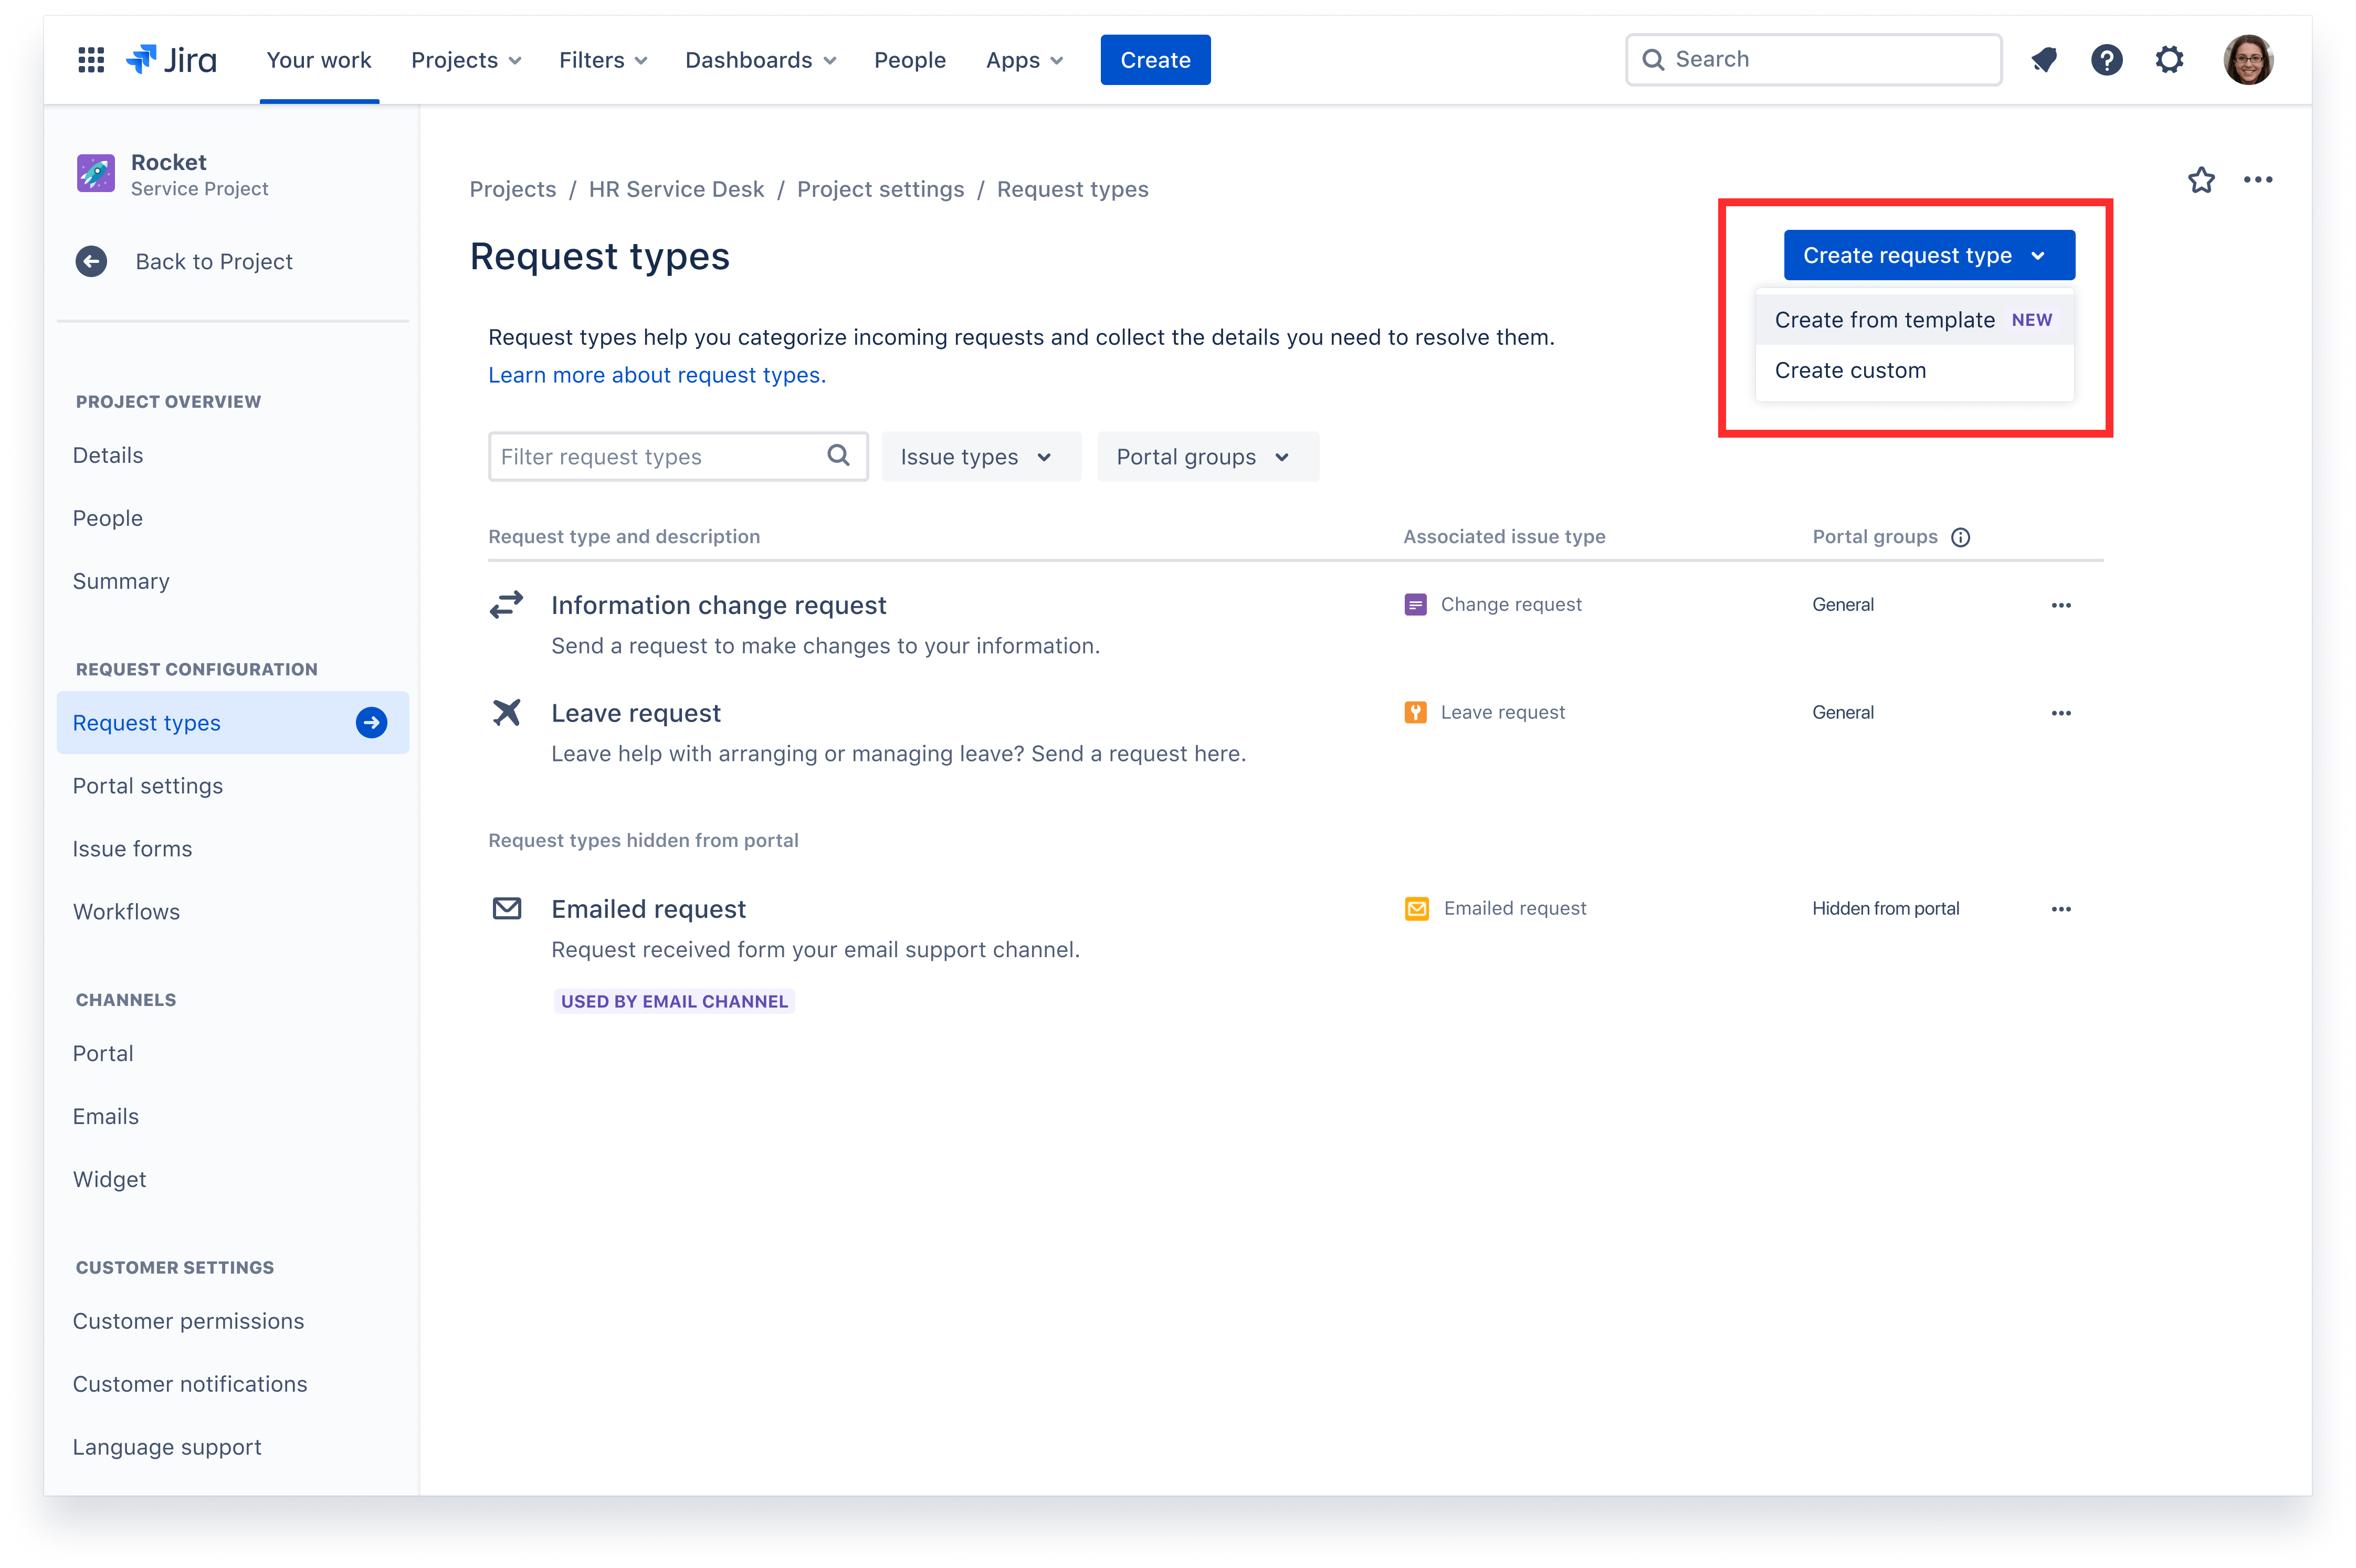
Task: Open the Jira app switcher grid icon
Action: pyautogui.click(x=90, y=59)
